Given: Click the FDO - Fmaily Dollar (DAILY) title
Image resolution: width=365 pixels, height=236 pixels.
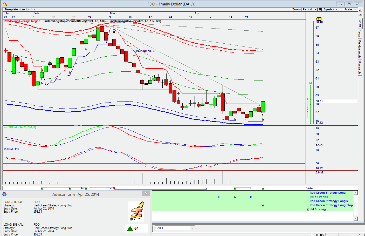Looking at the screenshot, I should (171, 4).
